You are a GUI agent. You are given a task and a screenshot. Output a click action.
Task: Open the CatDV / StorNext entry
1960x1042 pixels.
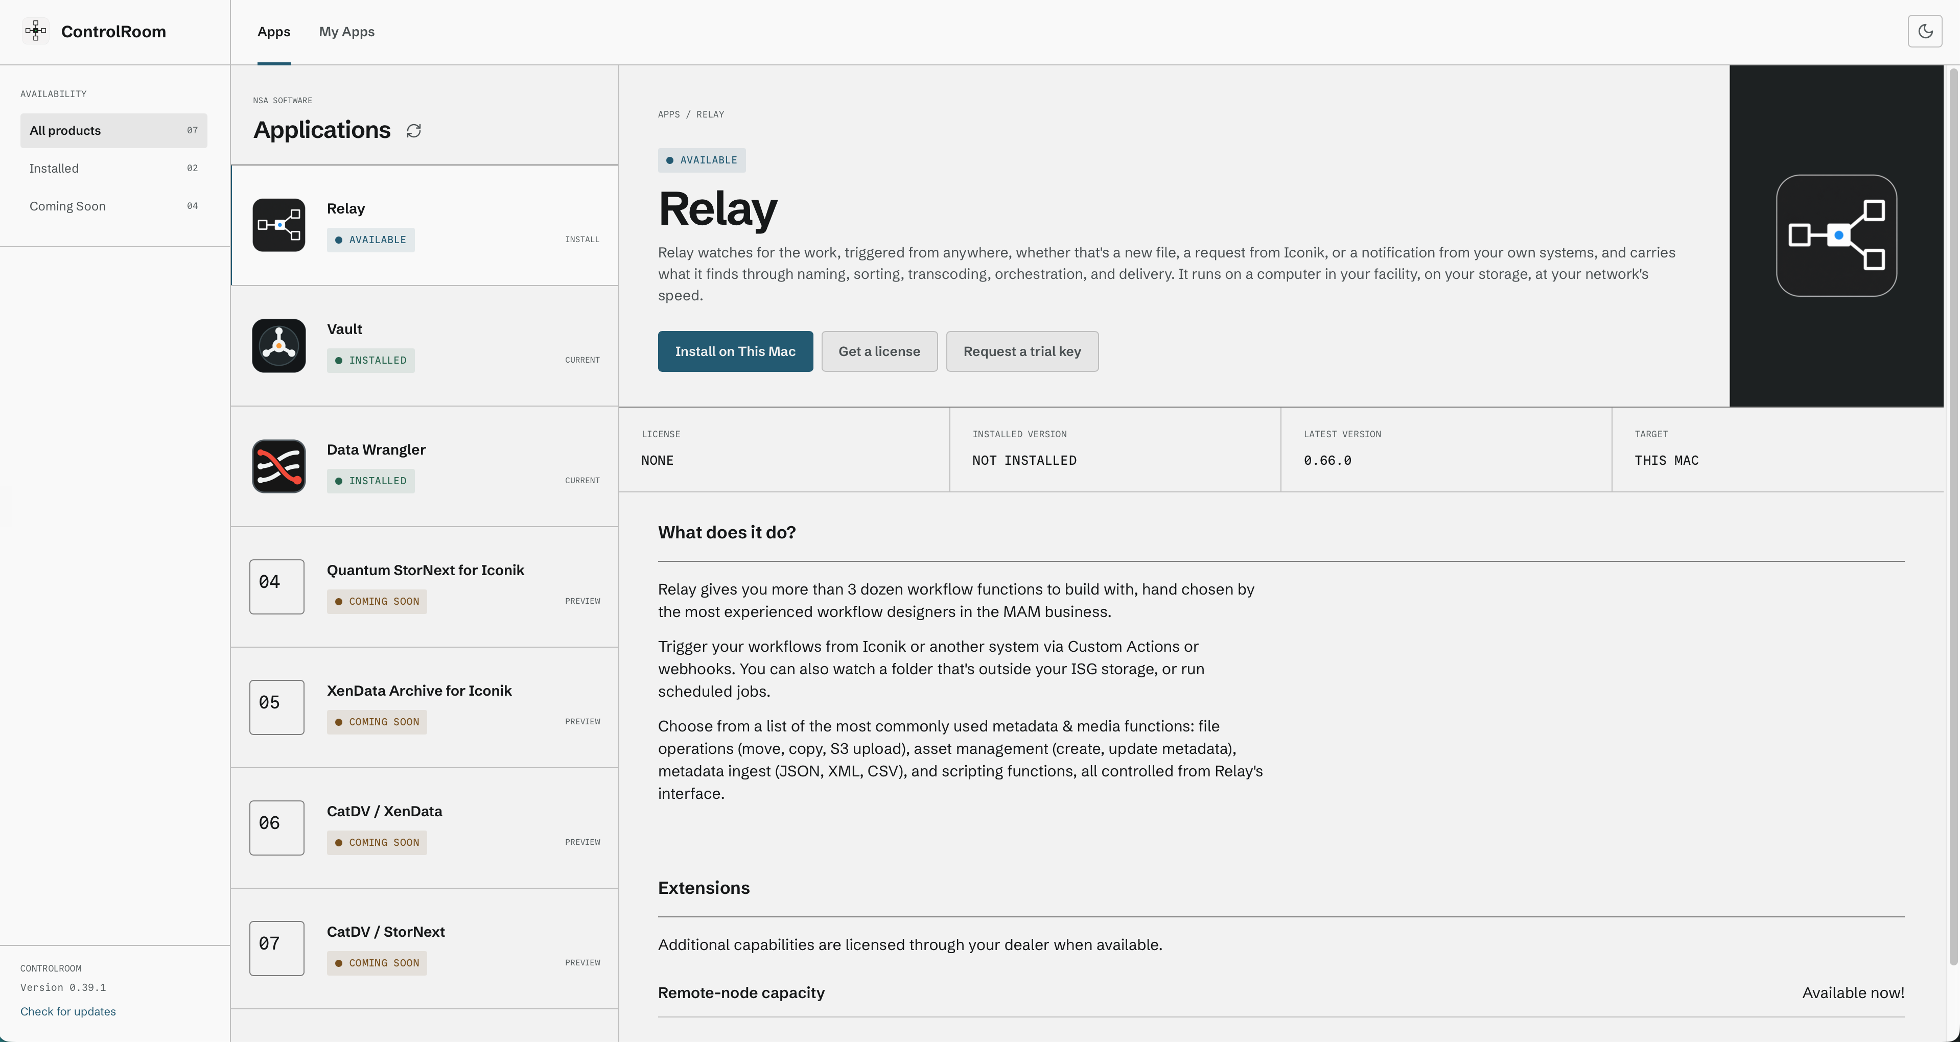425,949
